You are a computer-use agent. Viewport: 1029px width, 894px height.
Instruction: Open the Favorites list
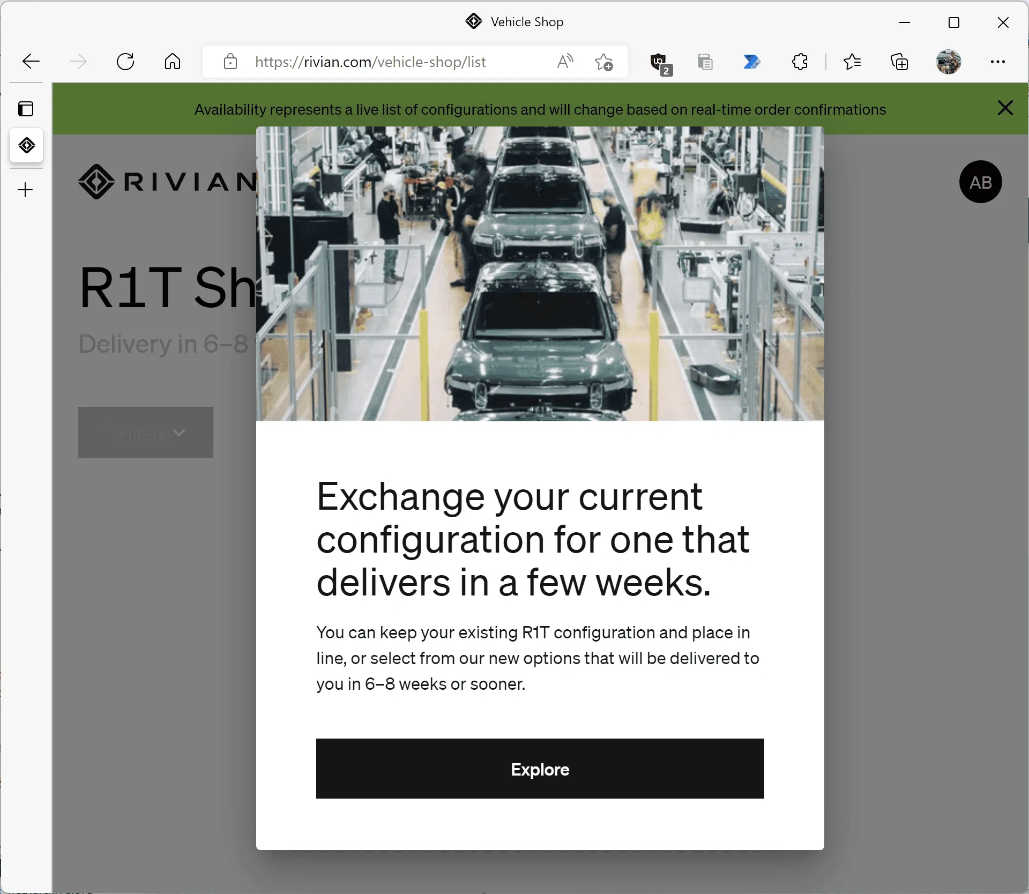point(852,62)
